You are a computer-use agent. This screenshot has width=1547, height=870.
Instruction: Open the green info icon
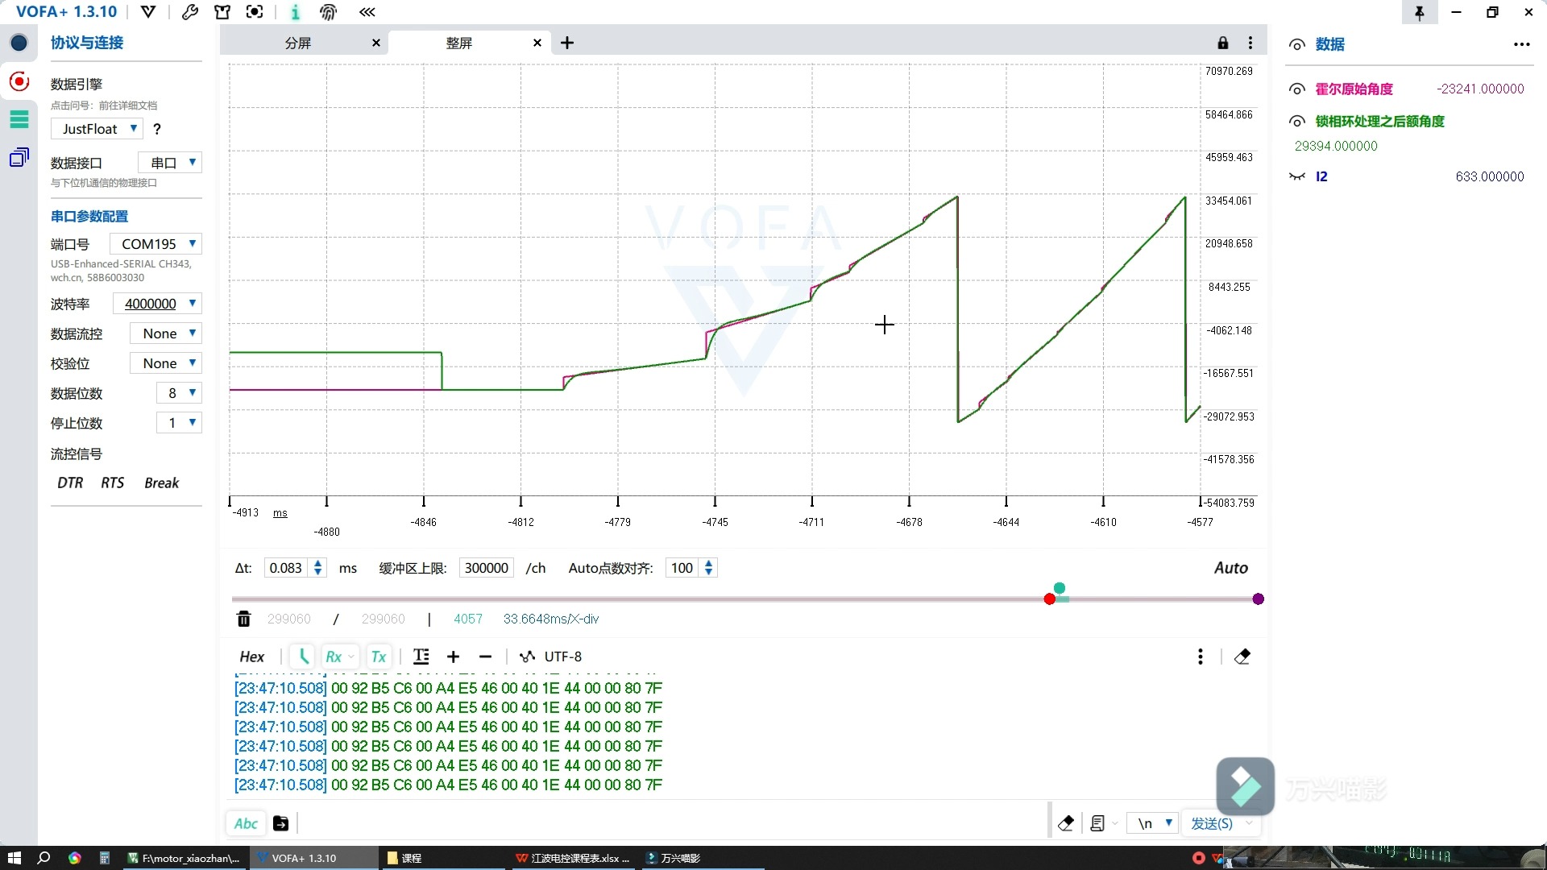(295, 12)
